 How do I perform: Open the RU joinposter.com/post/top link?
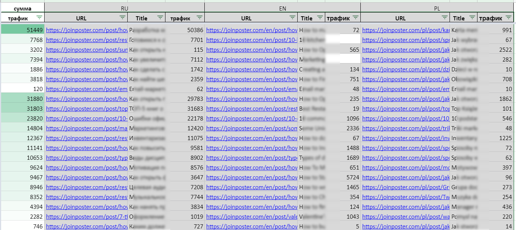tap(87, 108)
